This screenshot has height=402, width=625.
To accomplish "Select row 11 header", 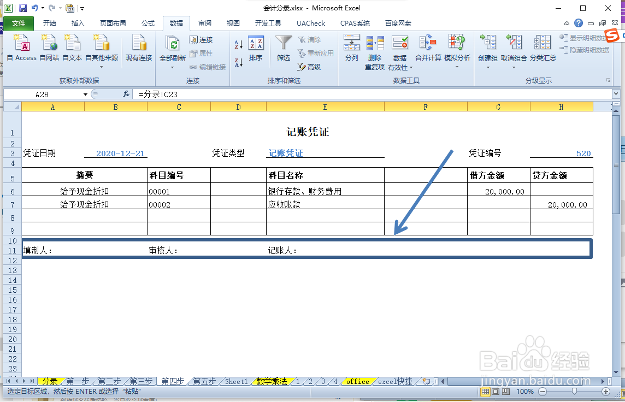I will [13, 251].
